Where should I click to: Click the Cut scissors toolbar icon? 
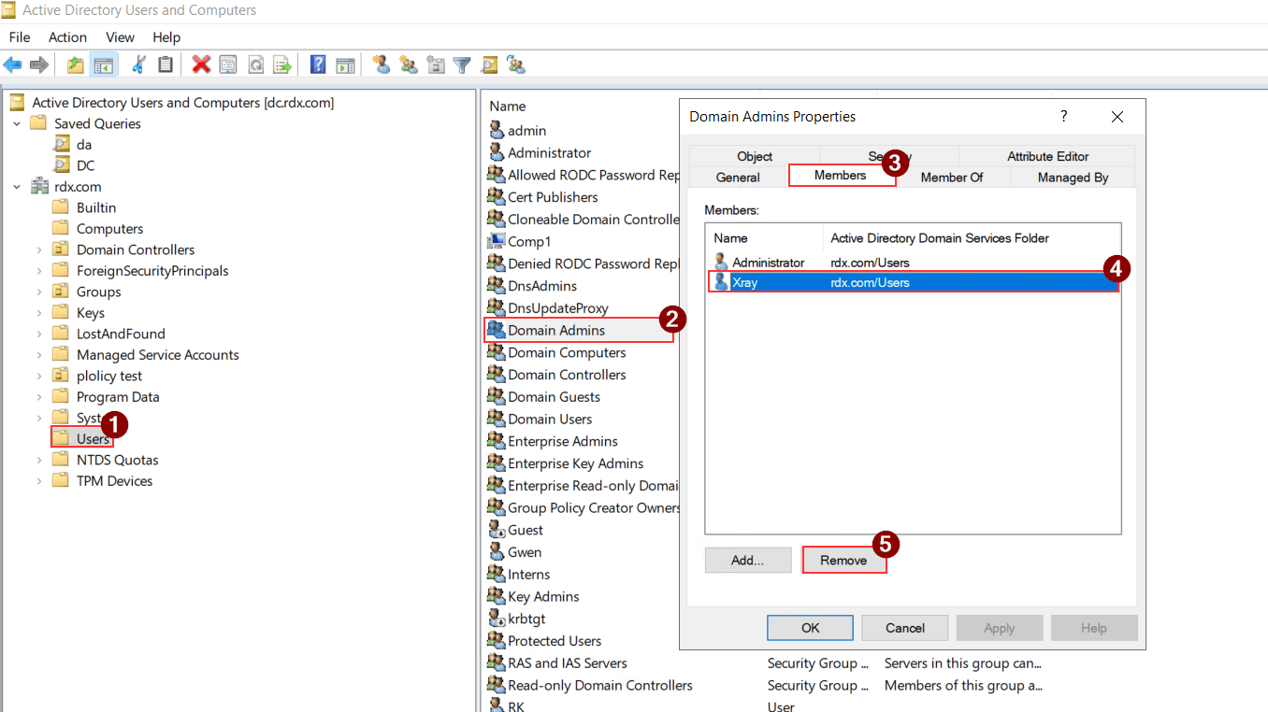pos(139,64)
